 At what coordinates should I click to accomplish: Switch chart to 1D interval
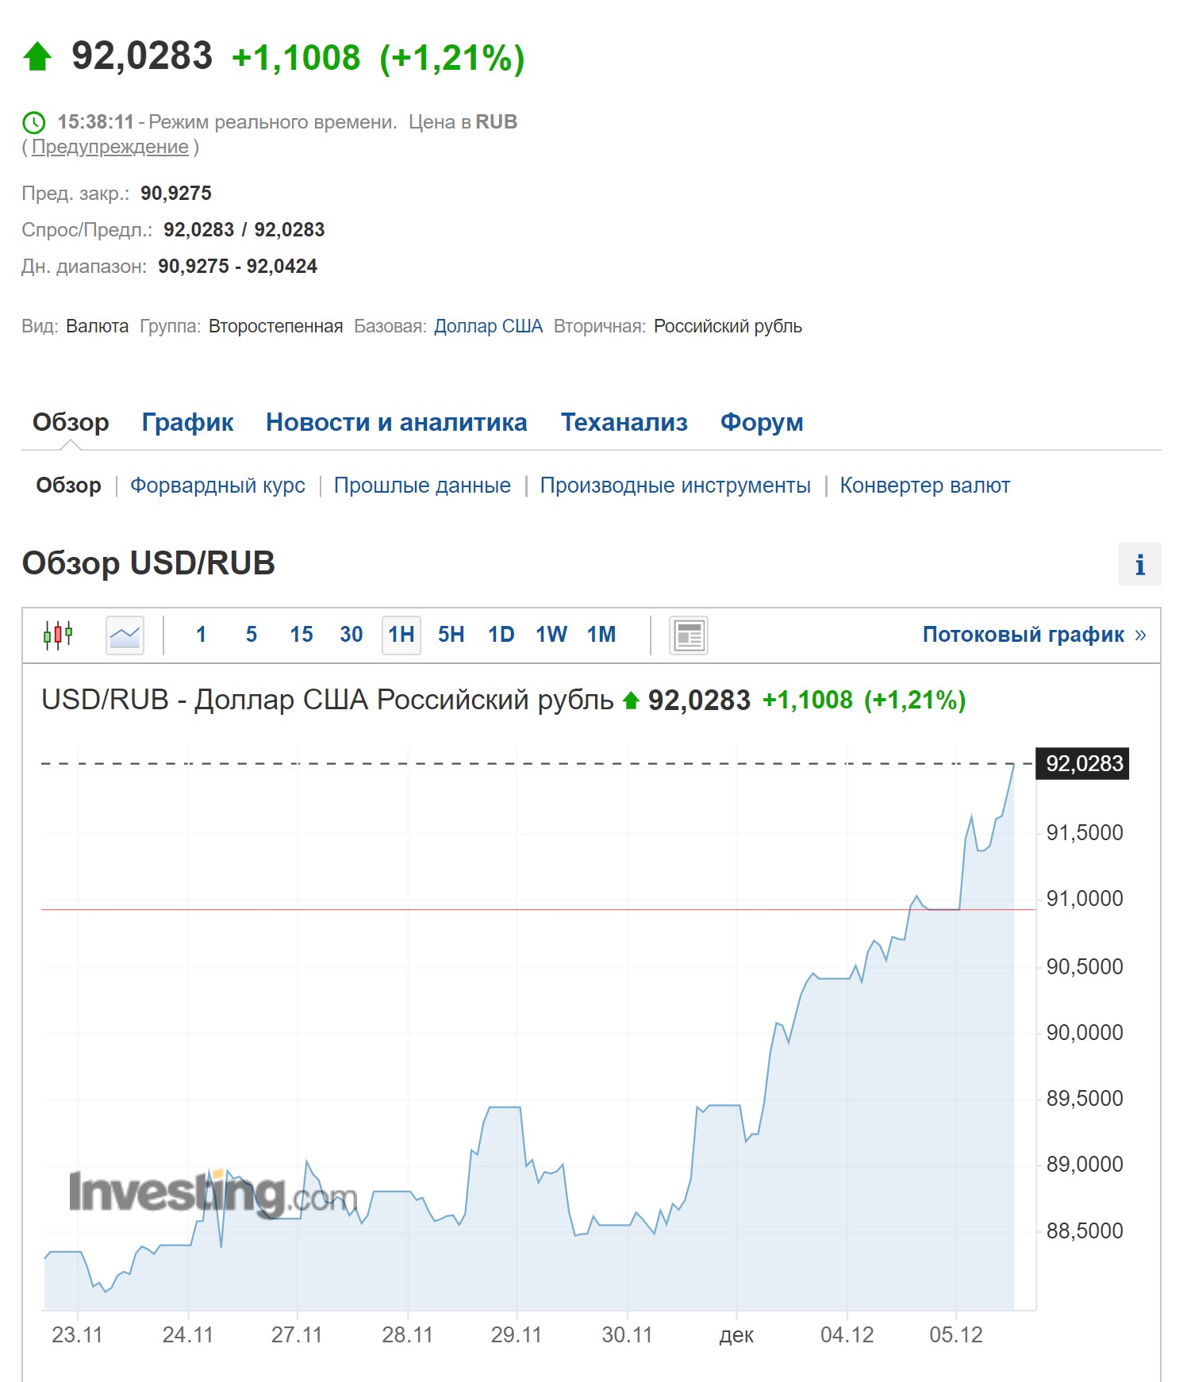click(501, 635)
